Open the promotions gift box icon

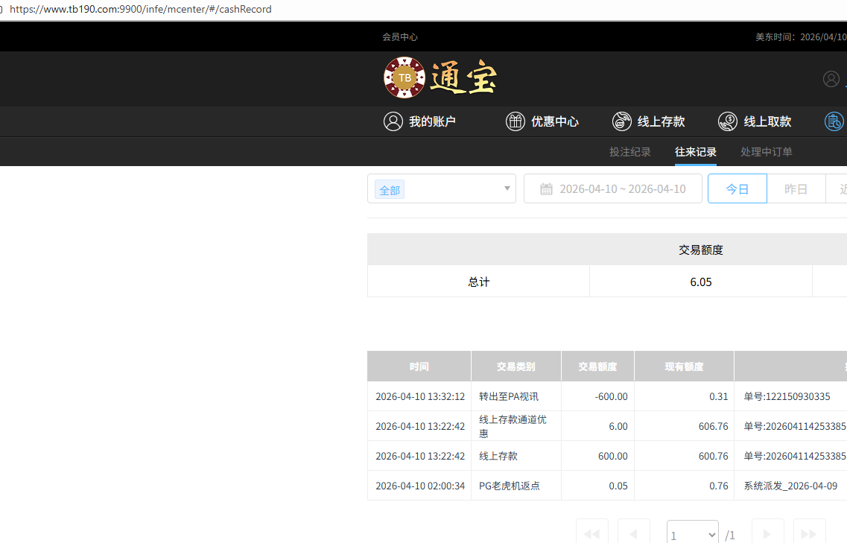(x=515, y=121)
